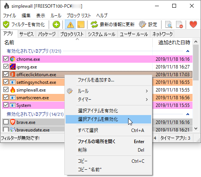Switch to the システム ルール tab
Image resolution: width=201 pixels, height=177 pixels.
point(102,34)
